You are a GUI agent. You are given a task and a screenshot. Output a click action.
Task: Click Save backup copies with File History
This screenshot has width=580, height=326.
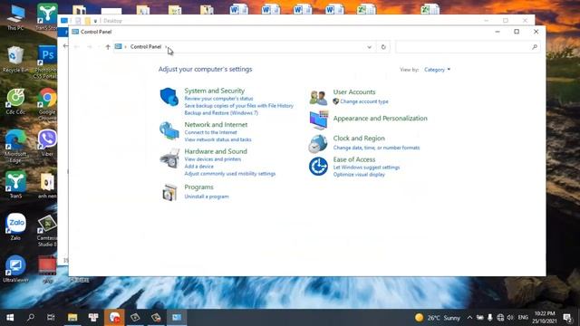[239, 106]
